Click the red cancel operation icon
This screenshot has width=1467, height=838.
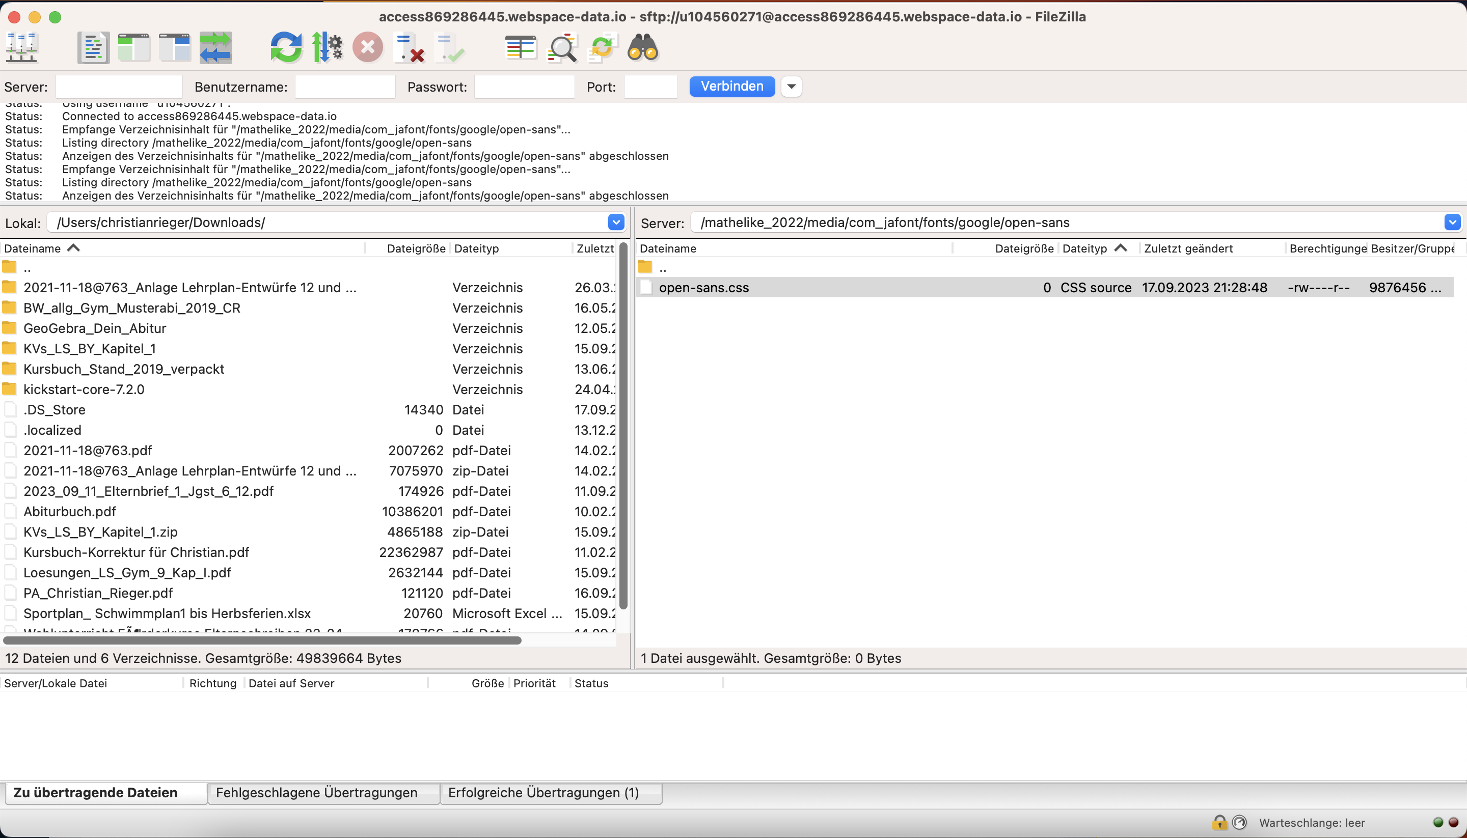coord(368,48)
